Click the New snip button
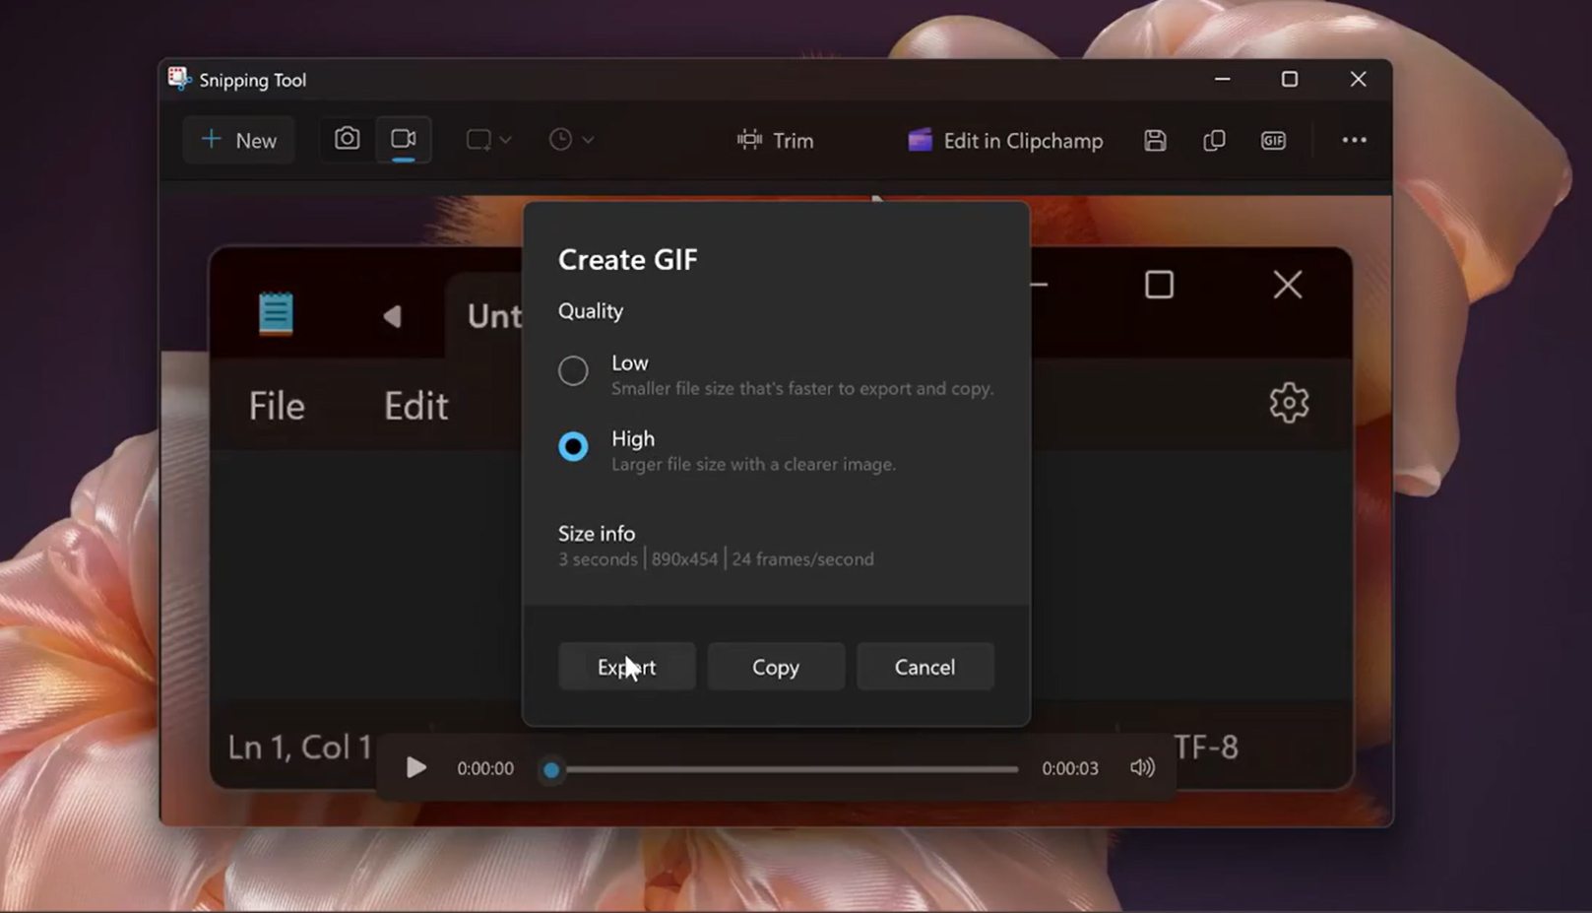Viewport: 1592px width, 913px height. coord(239,140)
